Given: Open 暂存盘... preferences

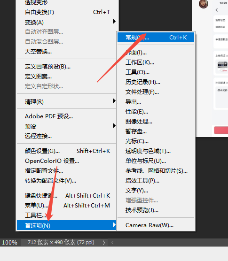Looking at the screenshot, I should [x=156, y=131].
